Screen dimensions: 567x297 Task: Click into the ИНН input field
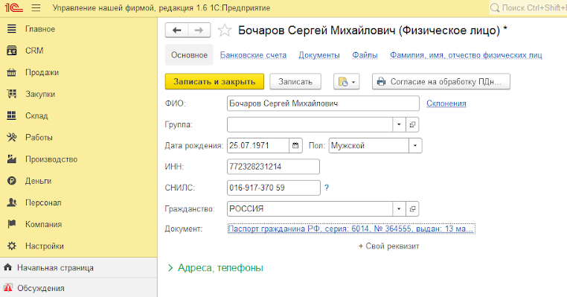273,167
